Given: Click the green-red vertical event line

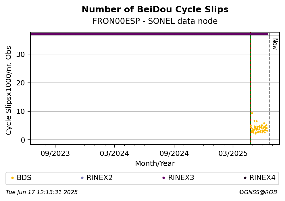Looking at the screenshot, I should pos(251,89).
